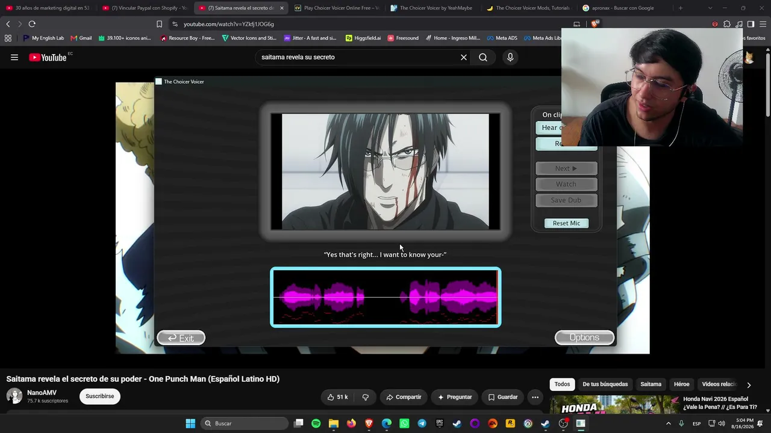The height and width of the screenshot is (433, 771).
Task: Reload the page in the browser
Action: tap(32, 24)
